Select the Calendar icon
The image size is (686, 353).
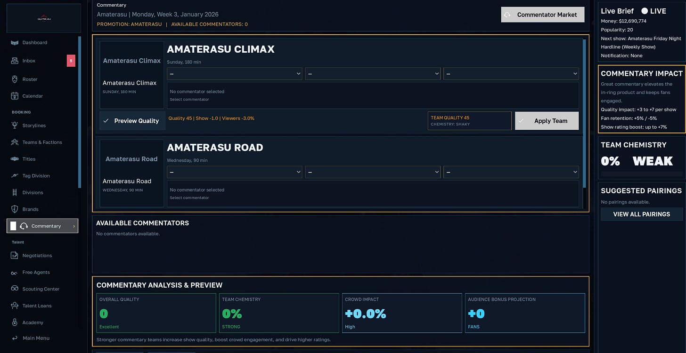click(15, 96)
